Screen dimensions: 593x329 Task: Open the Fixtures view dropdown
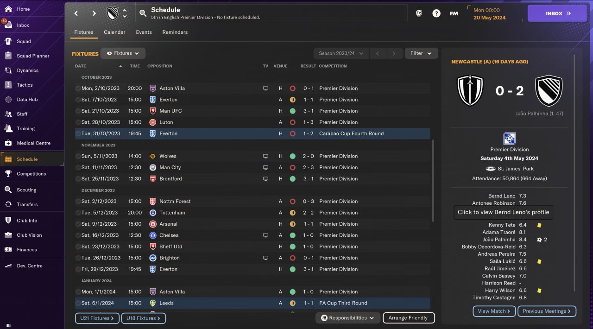tap(123, 53)
